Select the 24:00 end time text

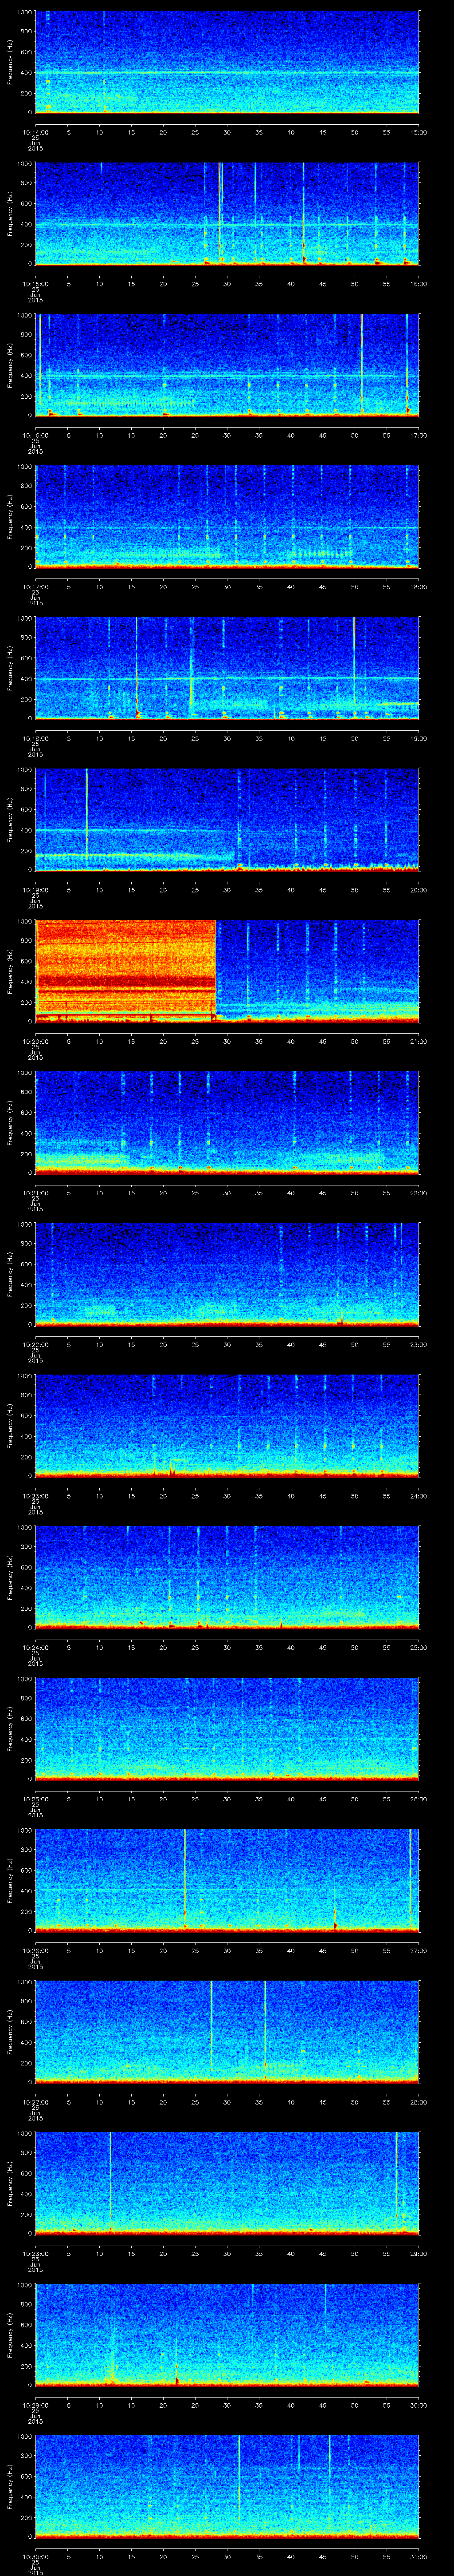click(418, 1496)
